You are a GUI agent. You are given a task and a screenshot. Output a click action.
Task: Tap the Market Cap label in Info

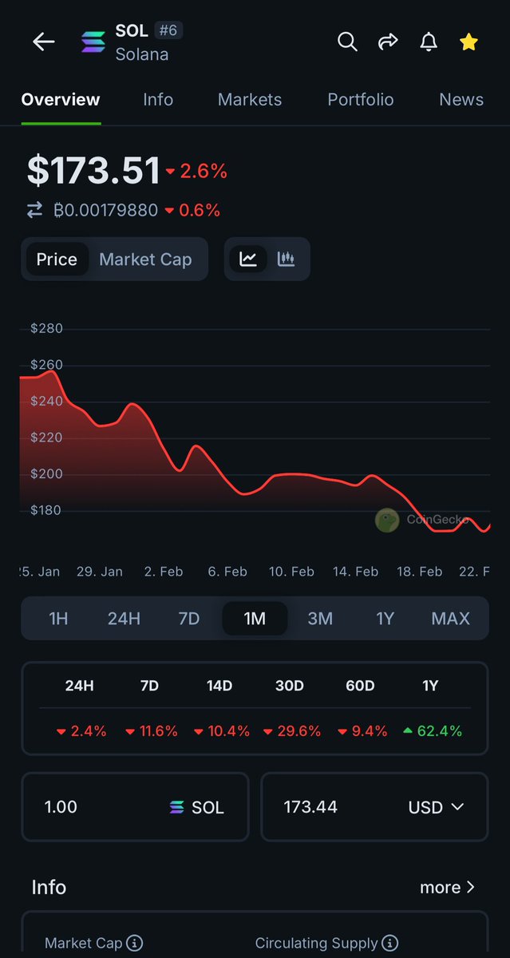tap(84, 943)
